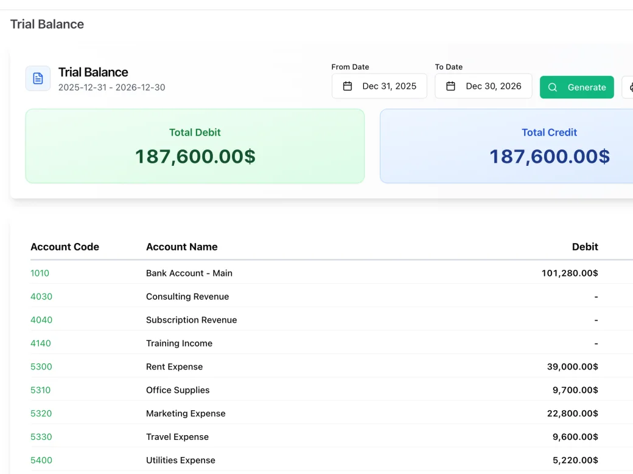Viewport: 633px width, 474px height.
Task: Open account code 4030 link
Action: [41, 297]
